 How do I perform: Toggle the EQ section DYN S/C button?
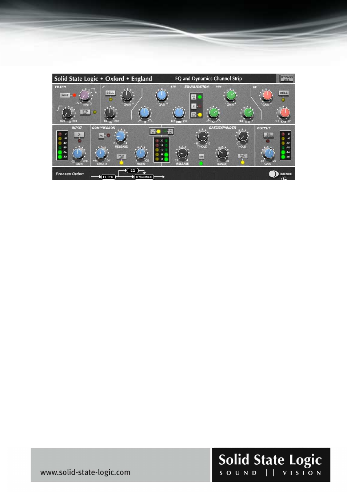coord(194,115)
